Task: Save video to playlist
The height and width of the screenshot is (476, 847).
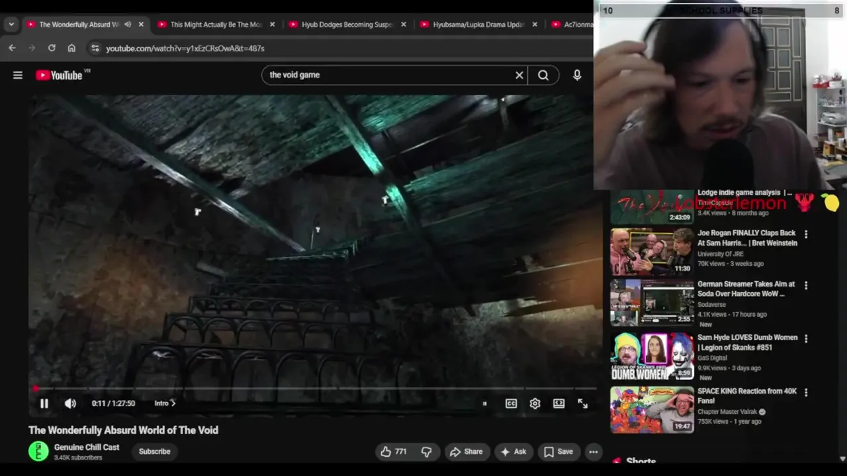Action: coord(558,452)
